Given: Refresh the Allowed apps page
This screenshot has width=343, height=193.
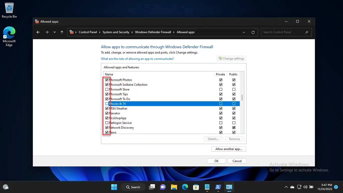Looking at the screenshot, I should pyautogui.click(x=253, y=32).
